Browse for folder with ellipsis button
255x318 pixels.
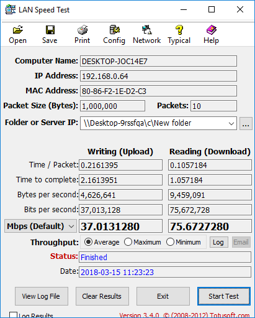pyautogui.click(x=246, y=124)
